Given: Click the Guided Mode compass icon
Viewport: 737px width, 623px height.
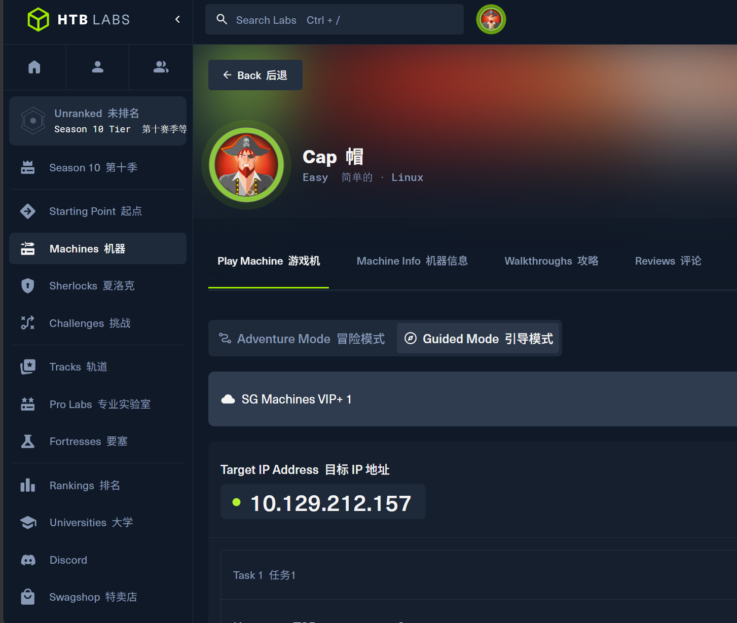Looking at the screenshot, I should (x=411, y=338).
